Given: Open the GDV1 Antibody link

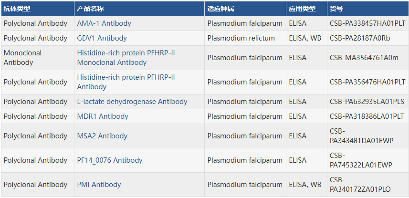Looking at the screenshot, I should [x=102, y=38].
